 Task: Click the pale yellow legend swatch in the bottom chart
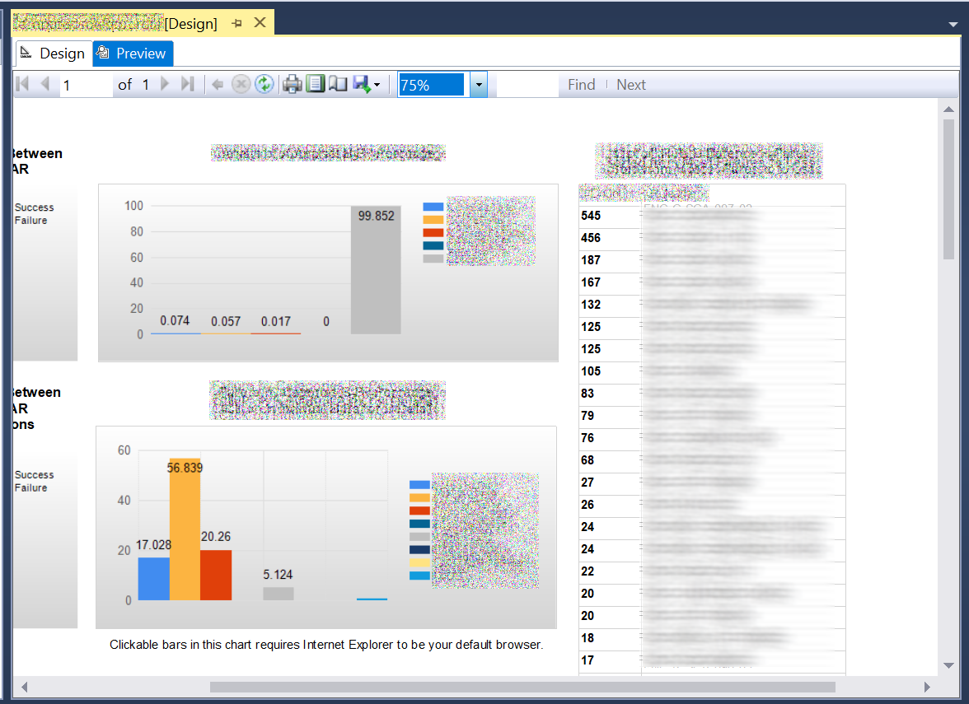click(419, 562)
